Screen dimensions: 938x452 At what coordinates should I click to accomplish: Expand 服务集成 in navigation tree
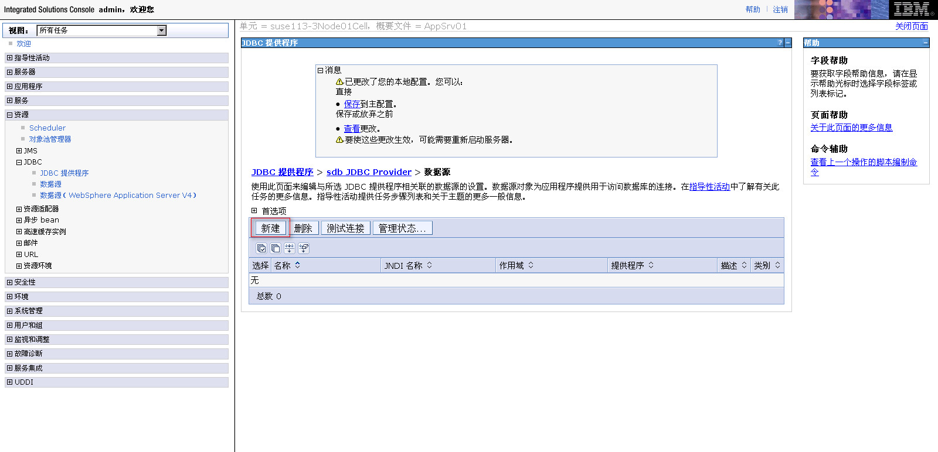pos(9,368)
